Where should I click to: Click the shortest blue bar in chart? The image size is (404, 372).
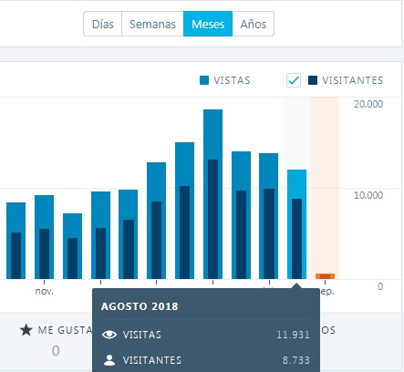click(72, 246)
